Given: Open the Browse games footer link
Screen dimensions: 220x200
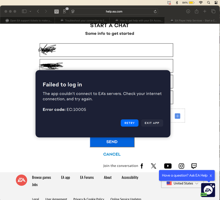Looking at the screenshot, I should [41, 177].
